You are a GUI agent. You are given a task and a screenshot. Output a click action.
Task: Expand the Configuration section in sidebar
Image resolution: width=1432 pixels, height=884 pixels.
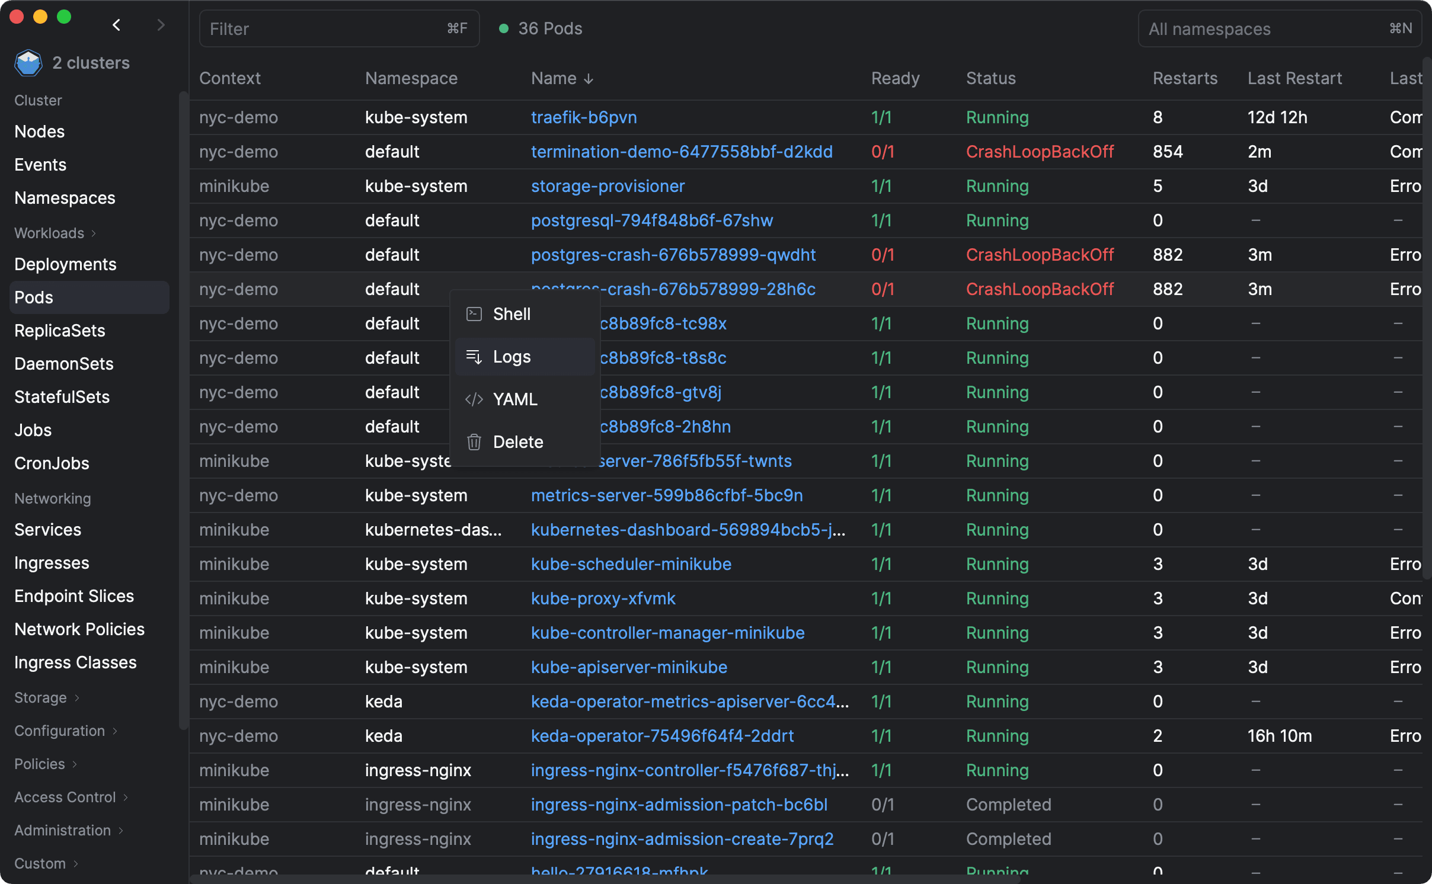coord(62,730)
